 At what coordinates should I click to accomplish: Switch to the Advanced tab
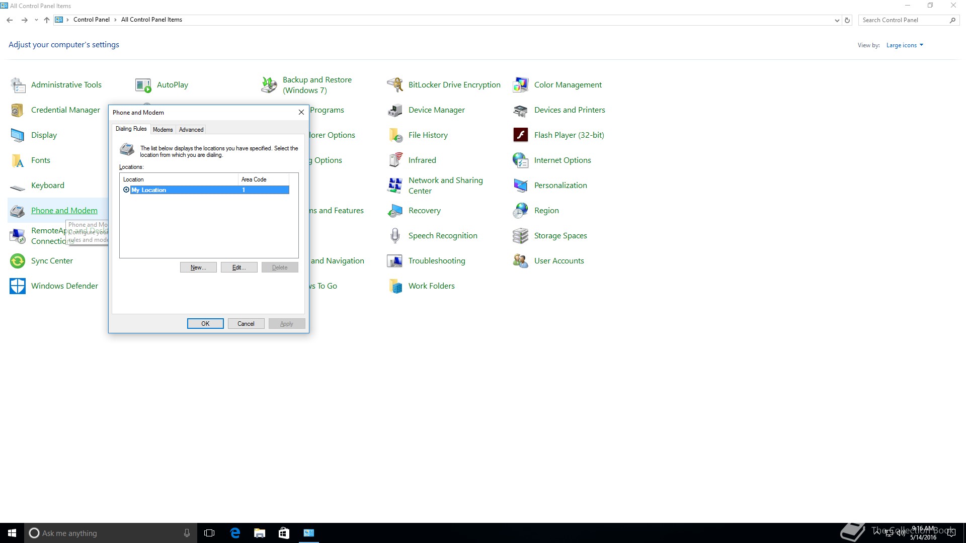pyautogui.click(x=191, y=130)
